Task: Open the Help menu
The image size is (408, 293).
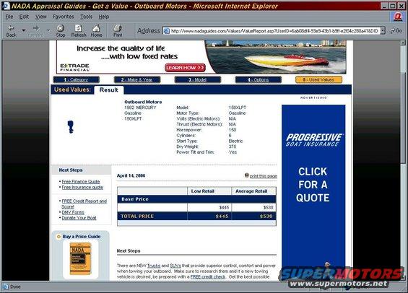Action: (103, 17)
